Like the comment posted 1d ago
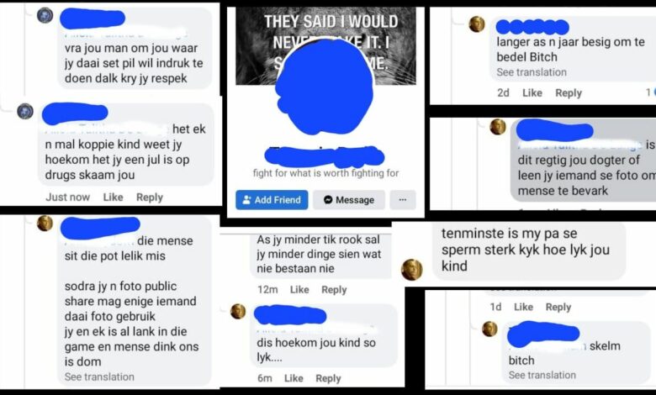The height and width of the screenshot is (395, 656). (x=523, y=308)
